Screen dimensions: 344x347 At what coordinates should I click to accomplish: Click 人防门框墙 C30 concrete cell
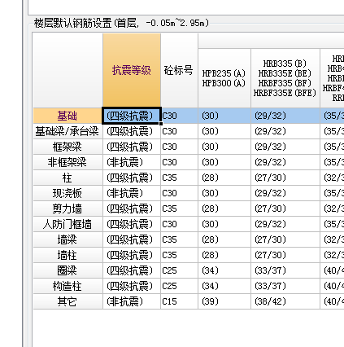(180, 224)
